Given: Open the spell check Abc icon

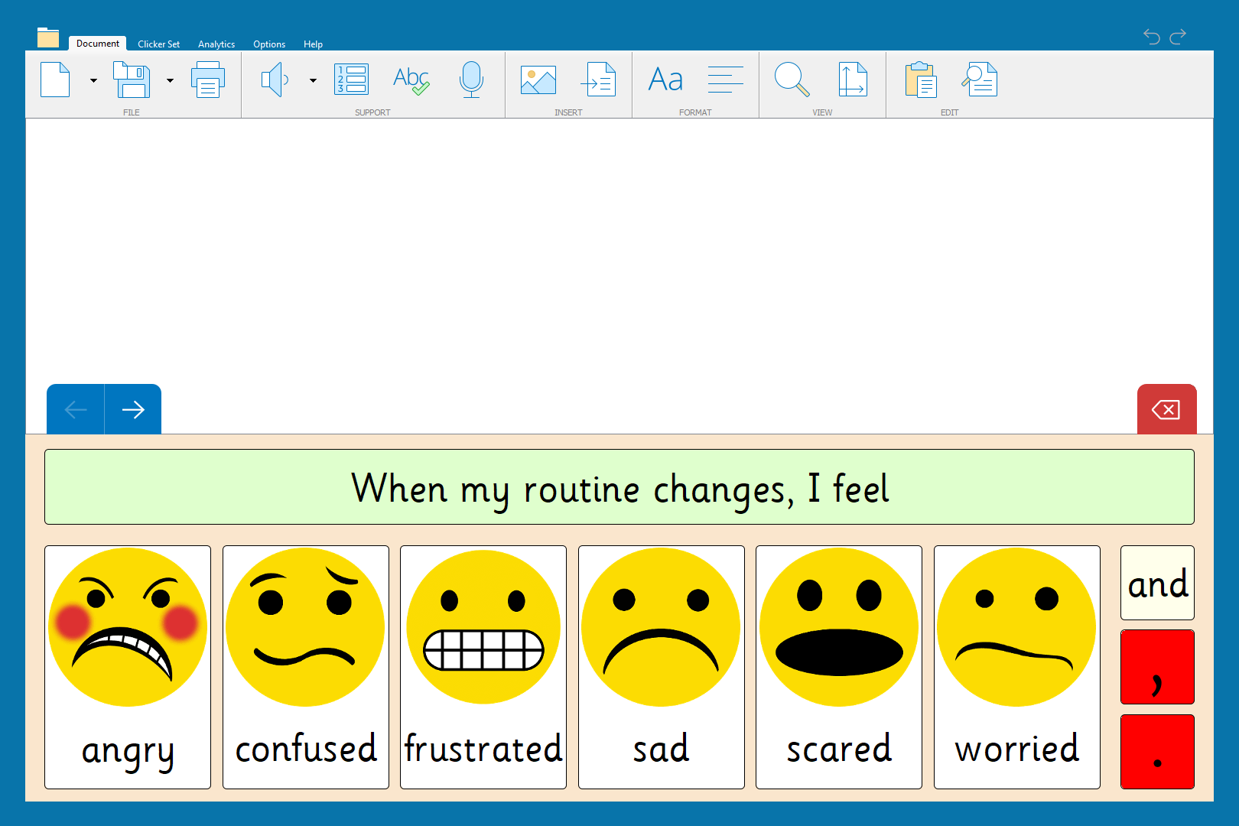Looking at the screenshot, I should pos(411,80).
